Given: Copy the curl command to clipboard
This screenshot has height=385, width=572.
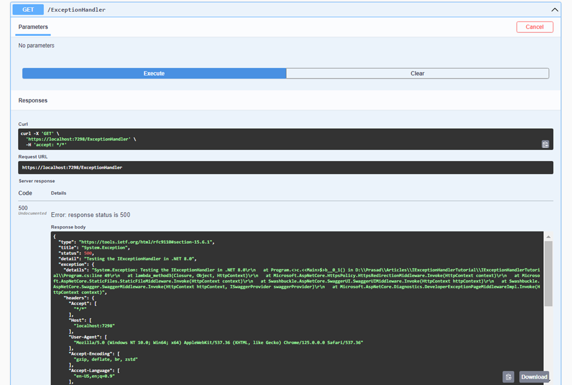Looking at the screenshot, I should pyautogui.click(x=545, y=144).
